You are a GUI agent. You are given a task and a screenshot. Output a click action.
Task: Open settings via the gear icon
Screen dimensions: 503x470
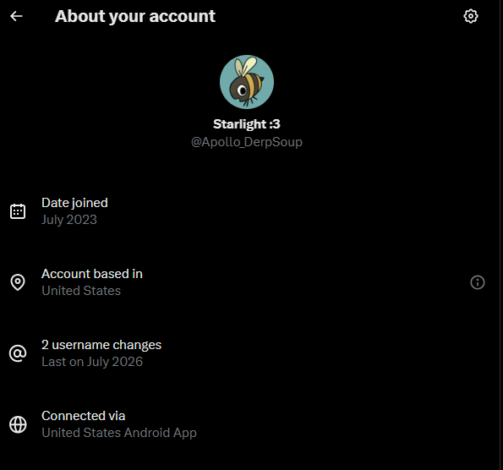(x=471, y=16)
